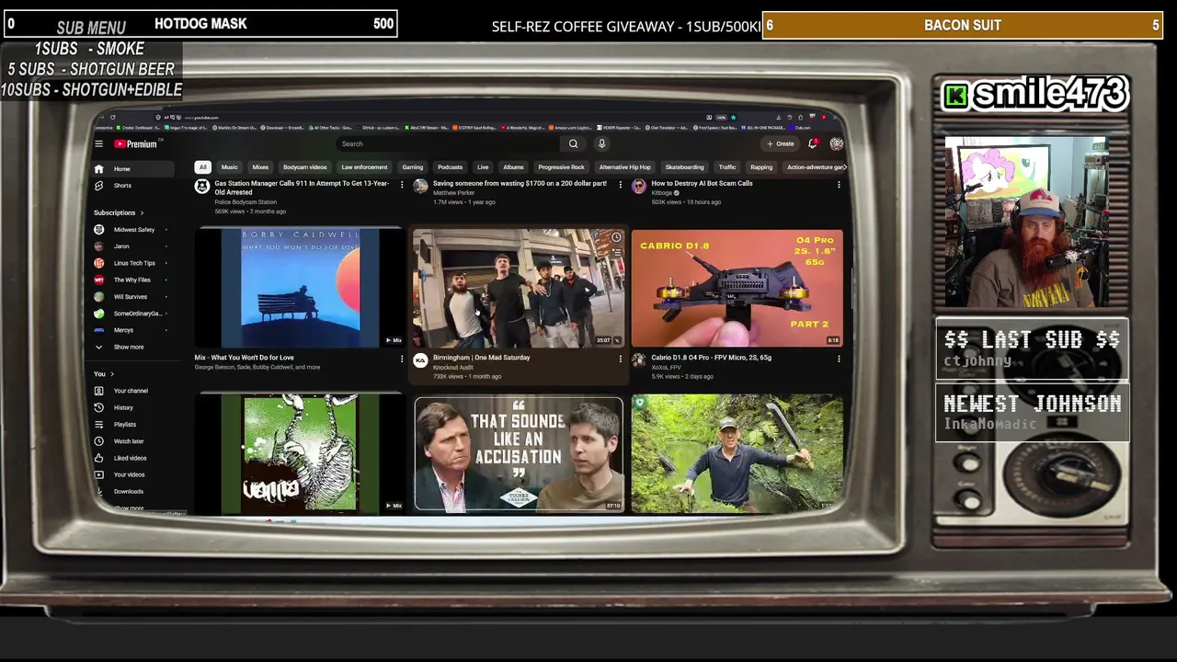Play the Birmingham street video thumbnail
The image size is (1177, 662).
click(518, 288)
